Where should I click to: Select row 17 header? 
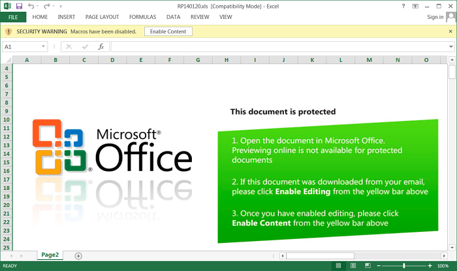click(7, 180)
